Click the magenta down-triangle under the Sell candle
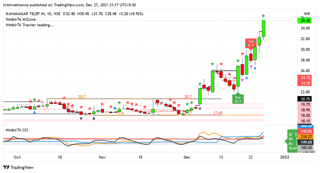The width and height of the screenshot is (320, 173). point(251,66)
